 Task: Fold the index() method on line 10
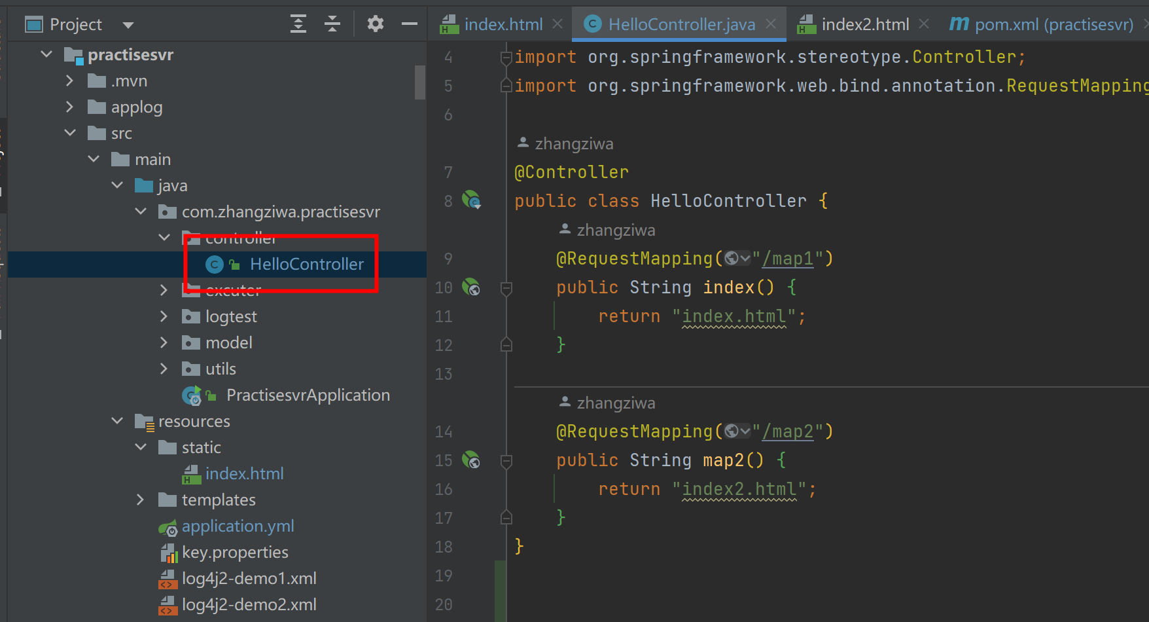[506, 288]
